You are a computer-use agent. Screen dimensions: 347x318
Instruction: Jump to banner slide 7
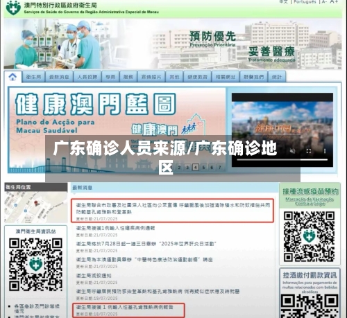tap(220, 167)
